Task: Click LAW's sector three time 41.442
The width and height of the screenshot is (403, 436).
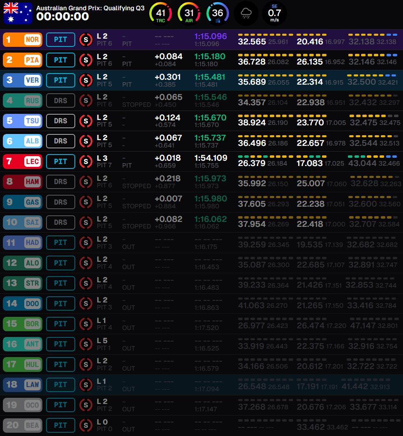Action: [354, 387]
